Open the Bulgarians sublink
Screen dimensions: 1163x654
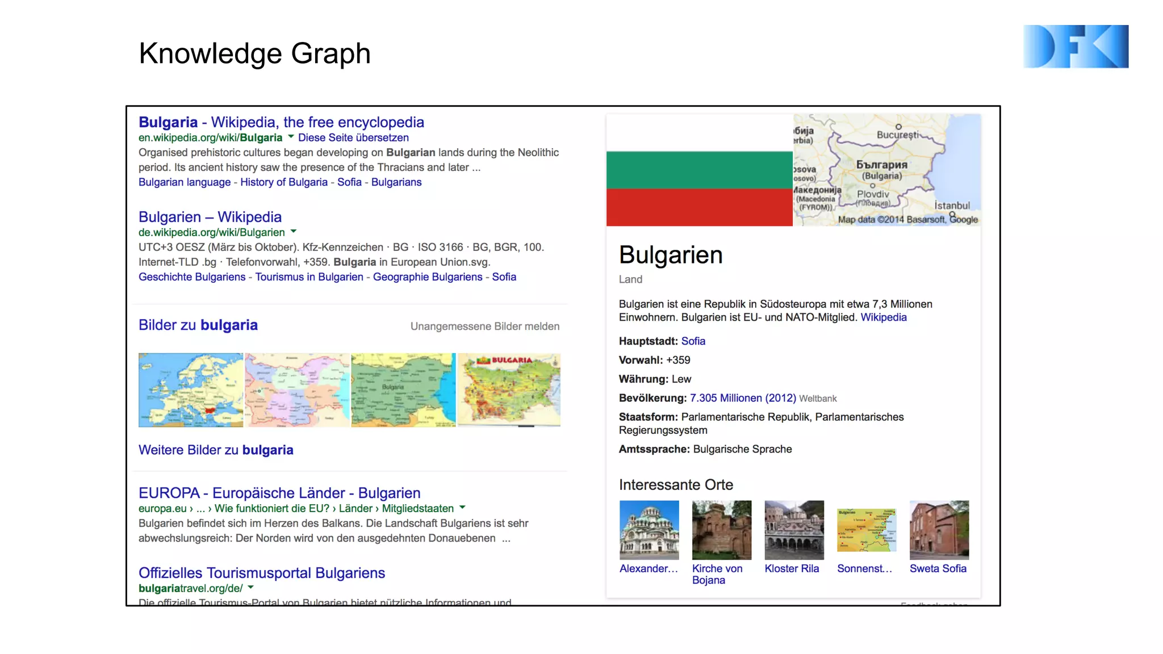coord(396,182)
